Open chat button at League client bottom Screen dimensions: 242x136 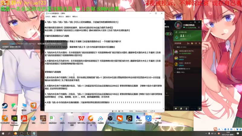coord(176,109)
